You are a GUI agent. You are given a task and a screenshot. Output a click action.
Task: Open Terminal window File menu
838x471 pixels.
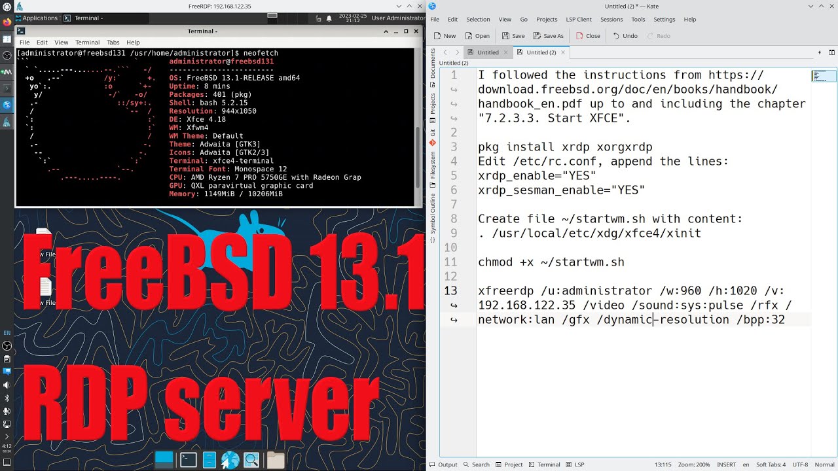(24, 42)
